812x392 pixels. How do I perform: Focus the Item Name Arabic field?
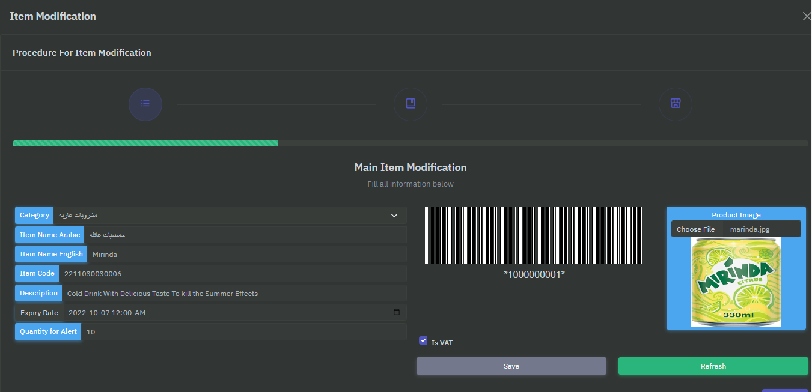[246, 235]
